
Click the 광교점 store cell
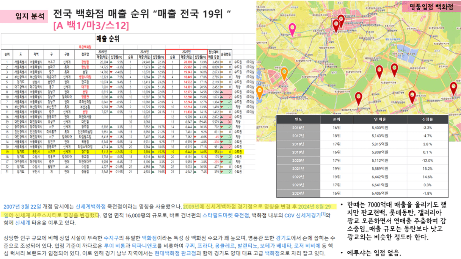tap(85, 157)
